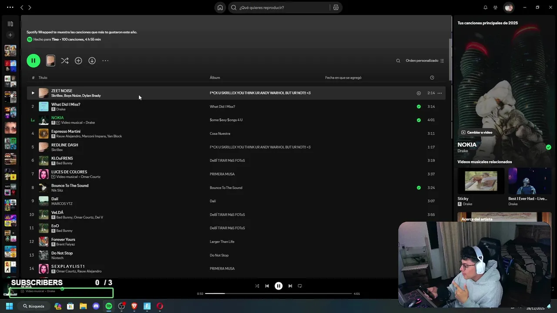Pause playback from the bottom player bar

coord(278,286)
